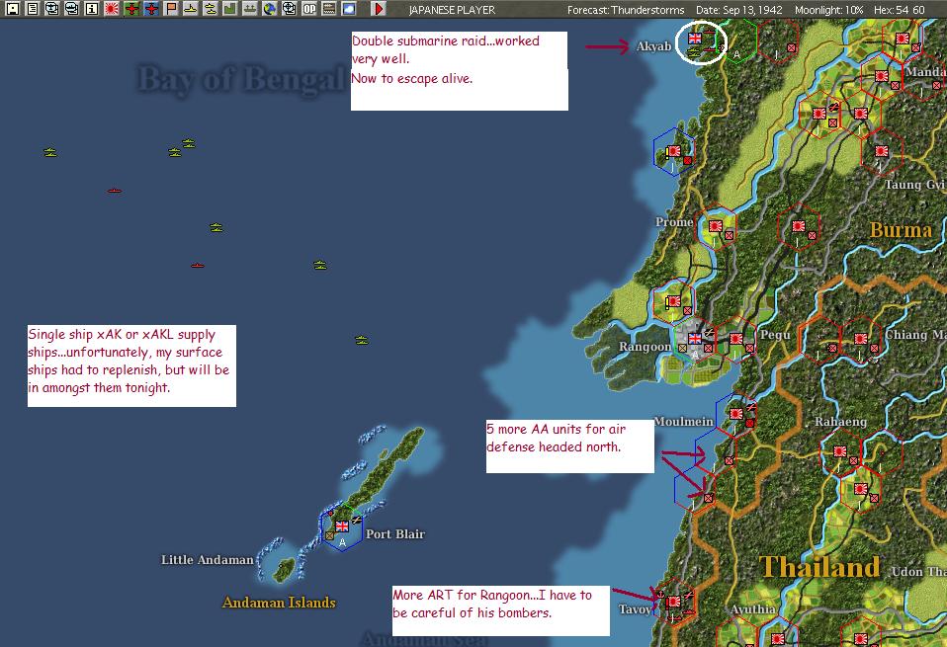Select the Japanese flag unit at Tavoy

point(674,602)
